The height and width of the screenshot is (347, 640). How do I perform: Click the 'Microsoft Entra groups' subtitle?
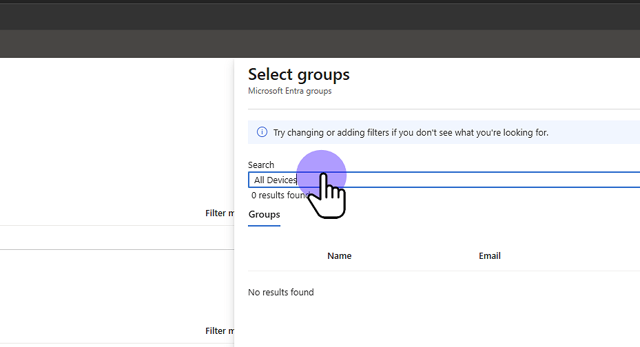[290, 91]
